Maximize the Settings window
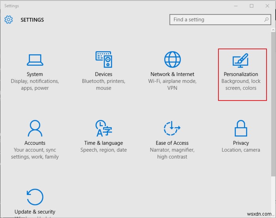 (x=252, y=6)
